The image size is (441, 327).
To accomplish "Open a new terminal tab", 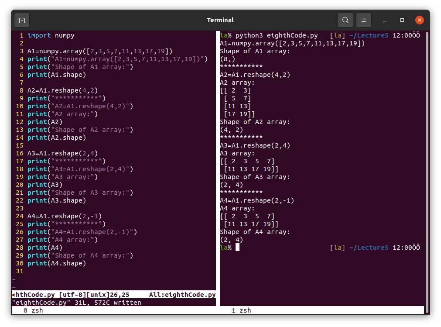I will tap(22, 20).
